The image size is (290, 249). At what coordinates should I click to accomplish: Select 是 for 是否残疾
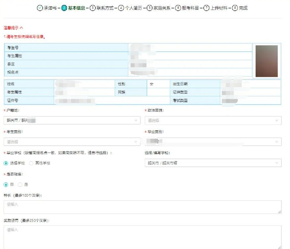tap(20, 184)
